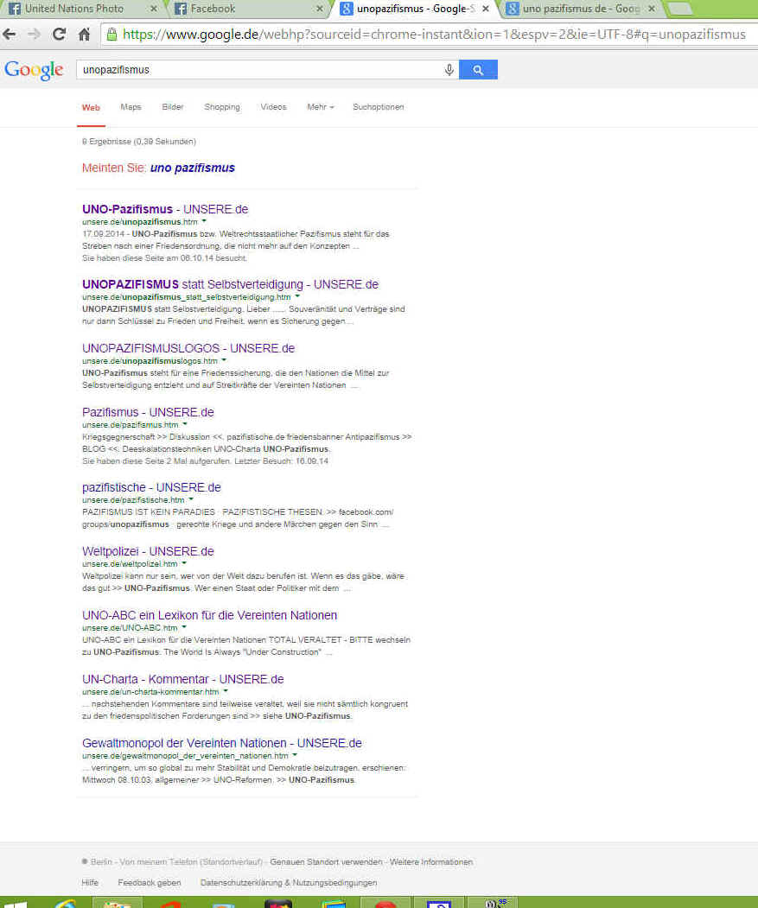
Task: Click the green HTTPS padlock icon
Action: pos(111,35)
